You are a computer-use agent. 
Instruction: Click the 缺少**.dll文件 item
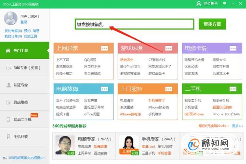pos(131,66)
